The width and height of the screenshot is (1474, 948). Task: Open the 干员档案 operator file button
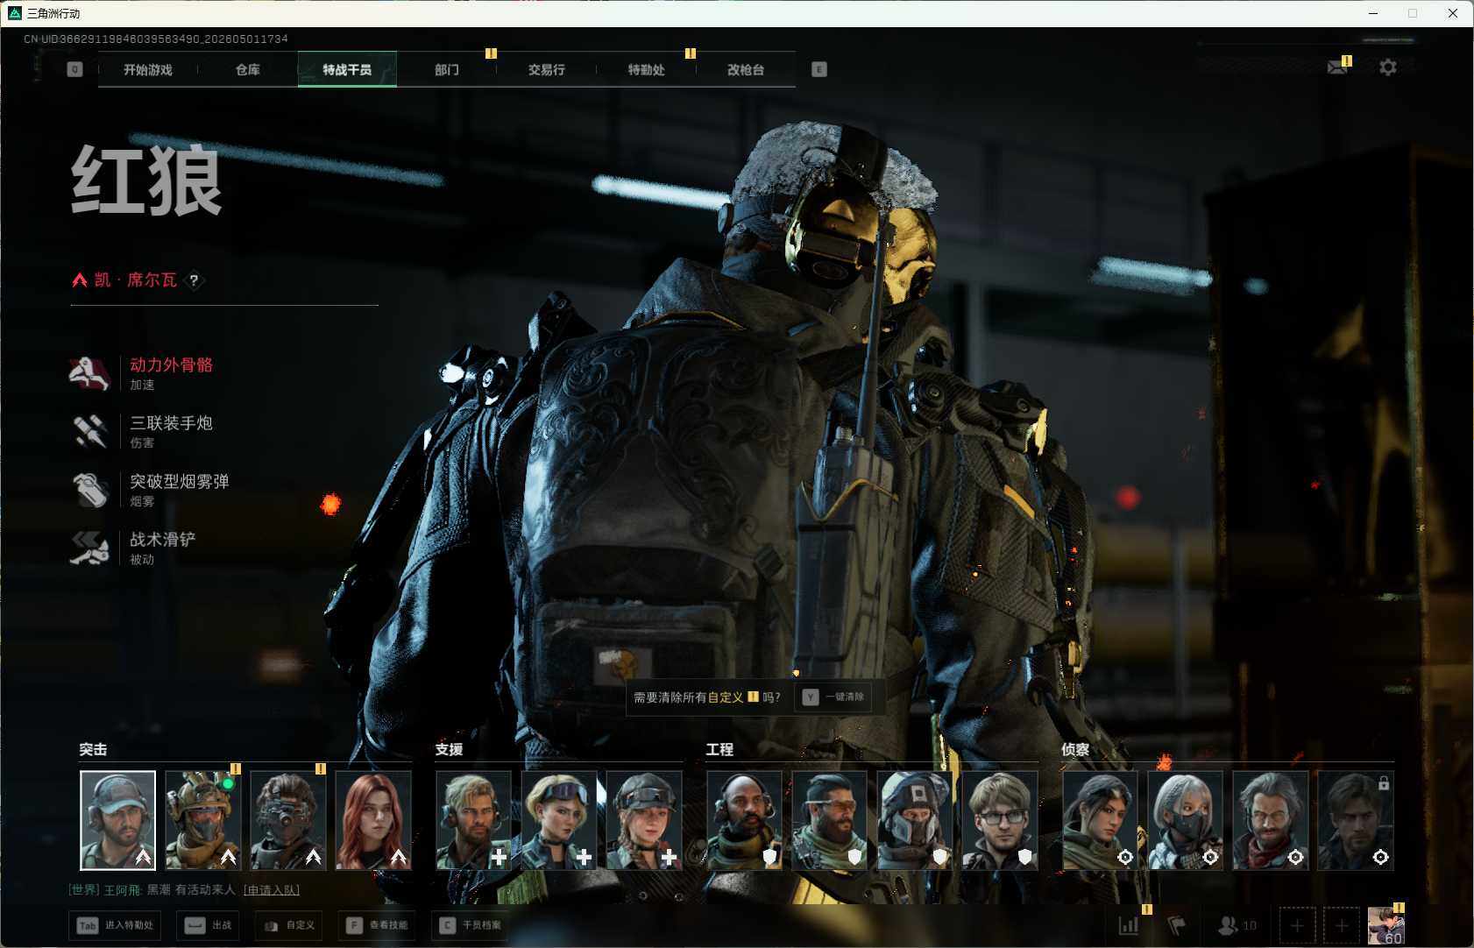coord(471,925)
